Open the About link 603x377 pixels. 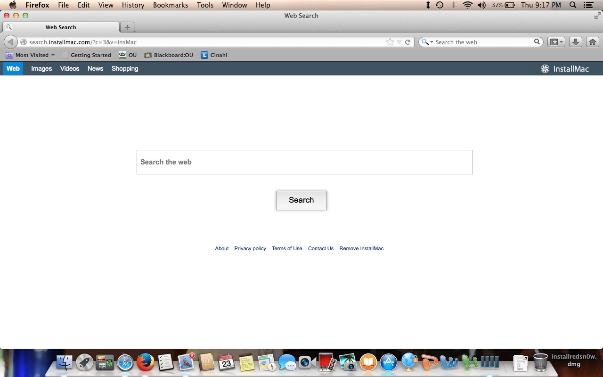(x=222, y=248)
